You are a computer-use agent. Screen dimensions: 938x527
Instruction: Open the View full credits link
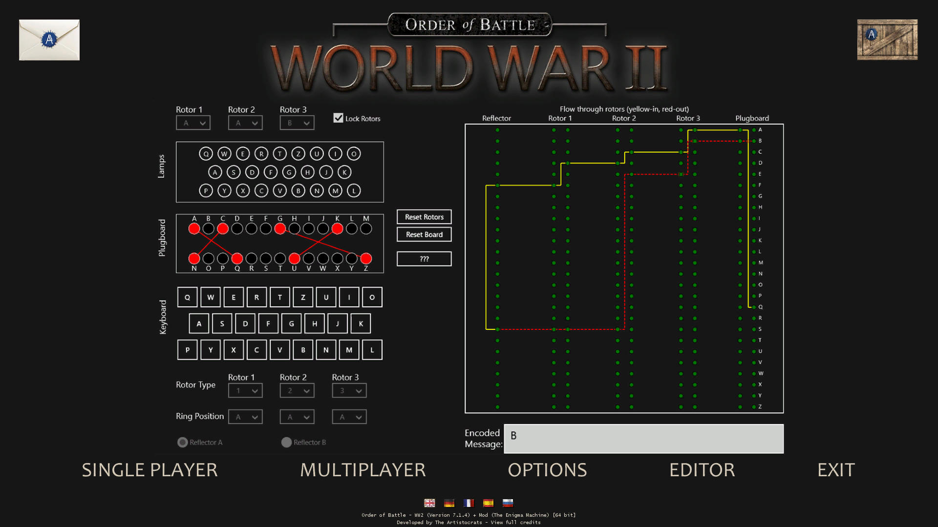point(515,522)
